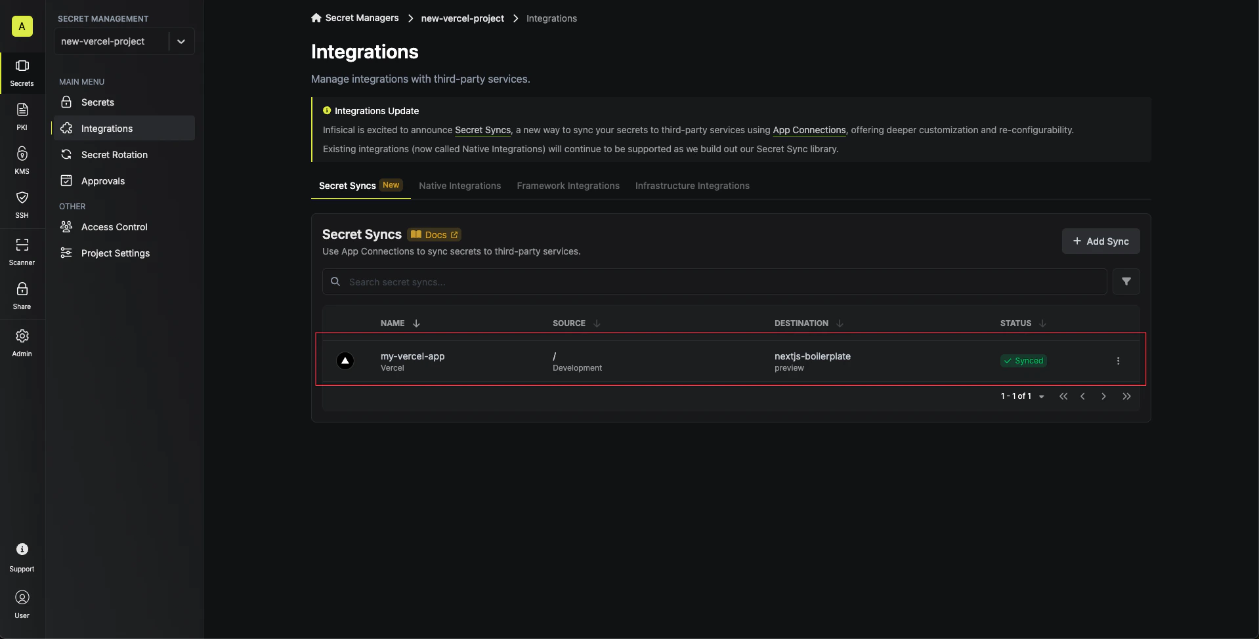Click Secret Managers in breadcrumb

(x=362, y=18)
